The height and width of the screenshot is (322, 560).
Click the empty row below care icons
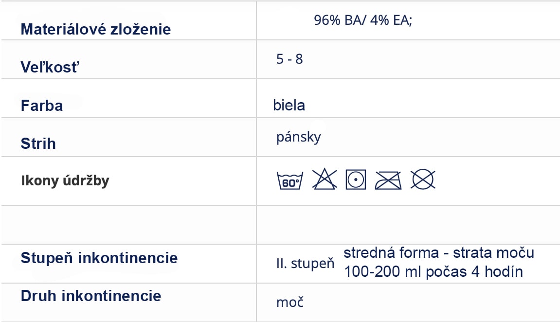280,225
